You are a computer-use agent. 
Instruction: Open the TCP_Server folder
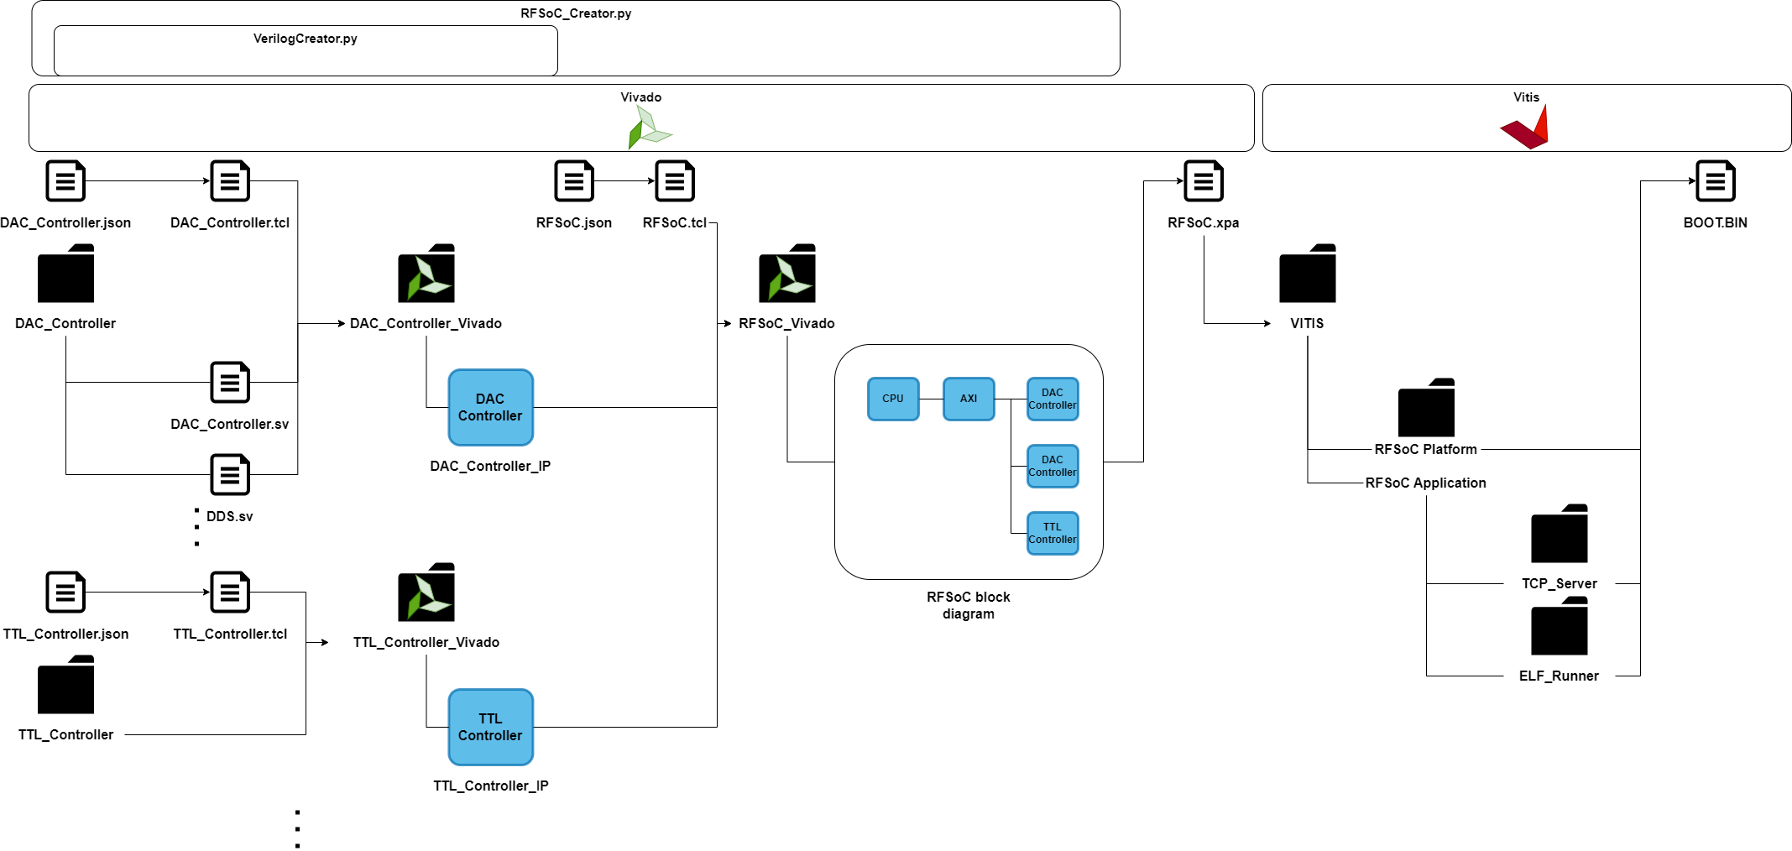click(1559, 537)
